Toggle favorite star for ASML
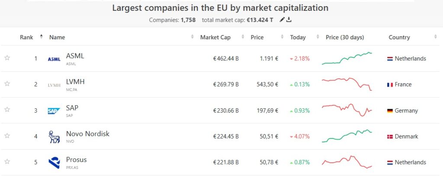This screenshot has width=443, height=177. click(7, 58)
